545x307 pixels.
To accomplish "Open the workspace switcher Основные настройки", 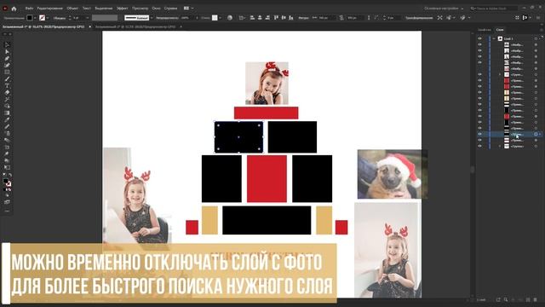I will (444, 9).
